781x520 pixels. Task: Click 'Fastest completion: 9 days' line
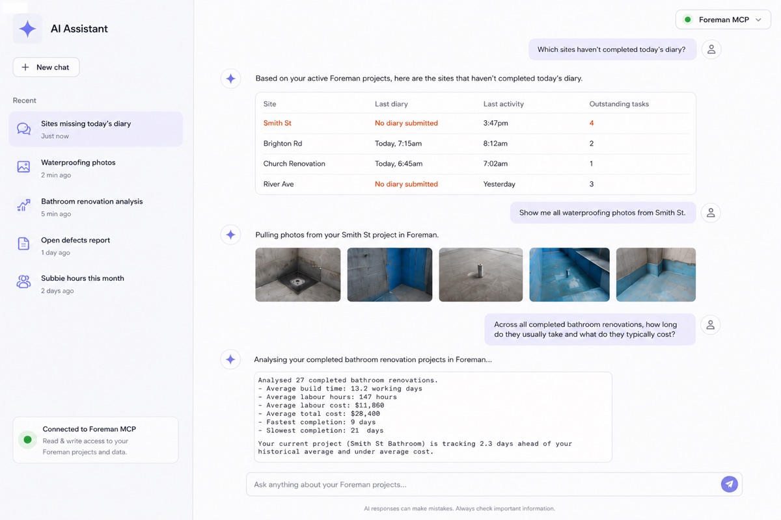(316, 422)
